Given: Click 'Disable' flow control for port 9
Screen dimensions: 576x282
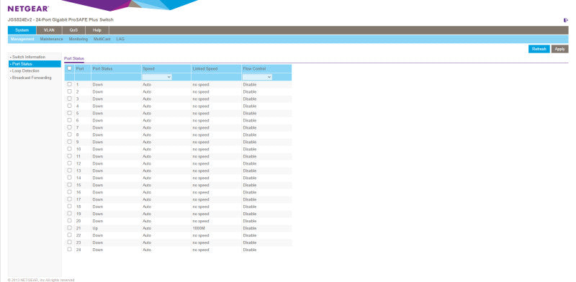Looking at the screenshot, I should pyautogui.click(x=249, y=142).
